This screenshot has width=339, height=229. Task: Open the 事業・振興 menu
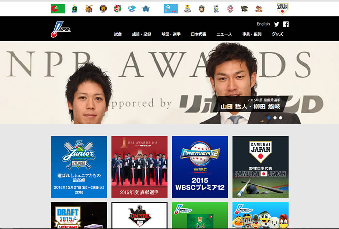tap(252, 34)
